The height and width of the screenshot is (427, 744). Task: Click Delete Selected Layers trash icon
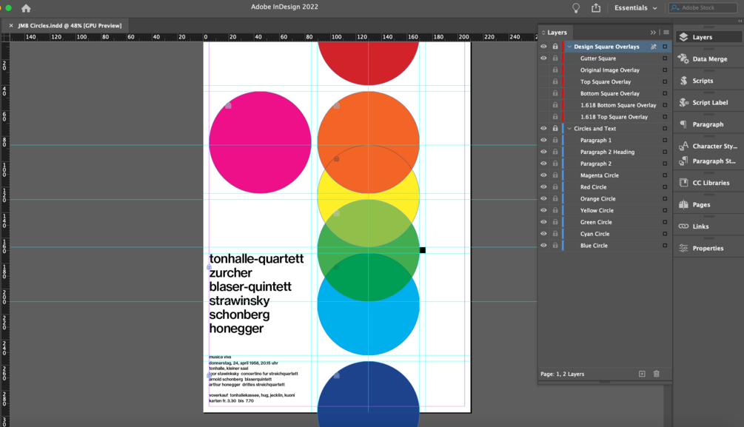click(x=656, y=374)
